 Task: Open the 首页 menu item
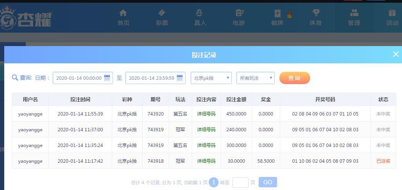(x=123, y=23)
